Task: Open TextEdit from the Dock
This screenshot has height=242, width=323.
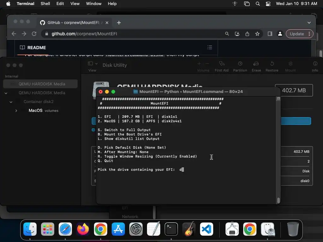Action: click(x=154, y=229)
